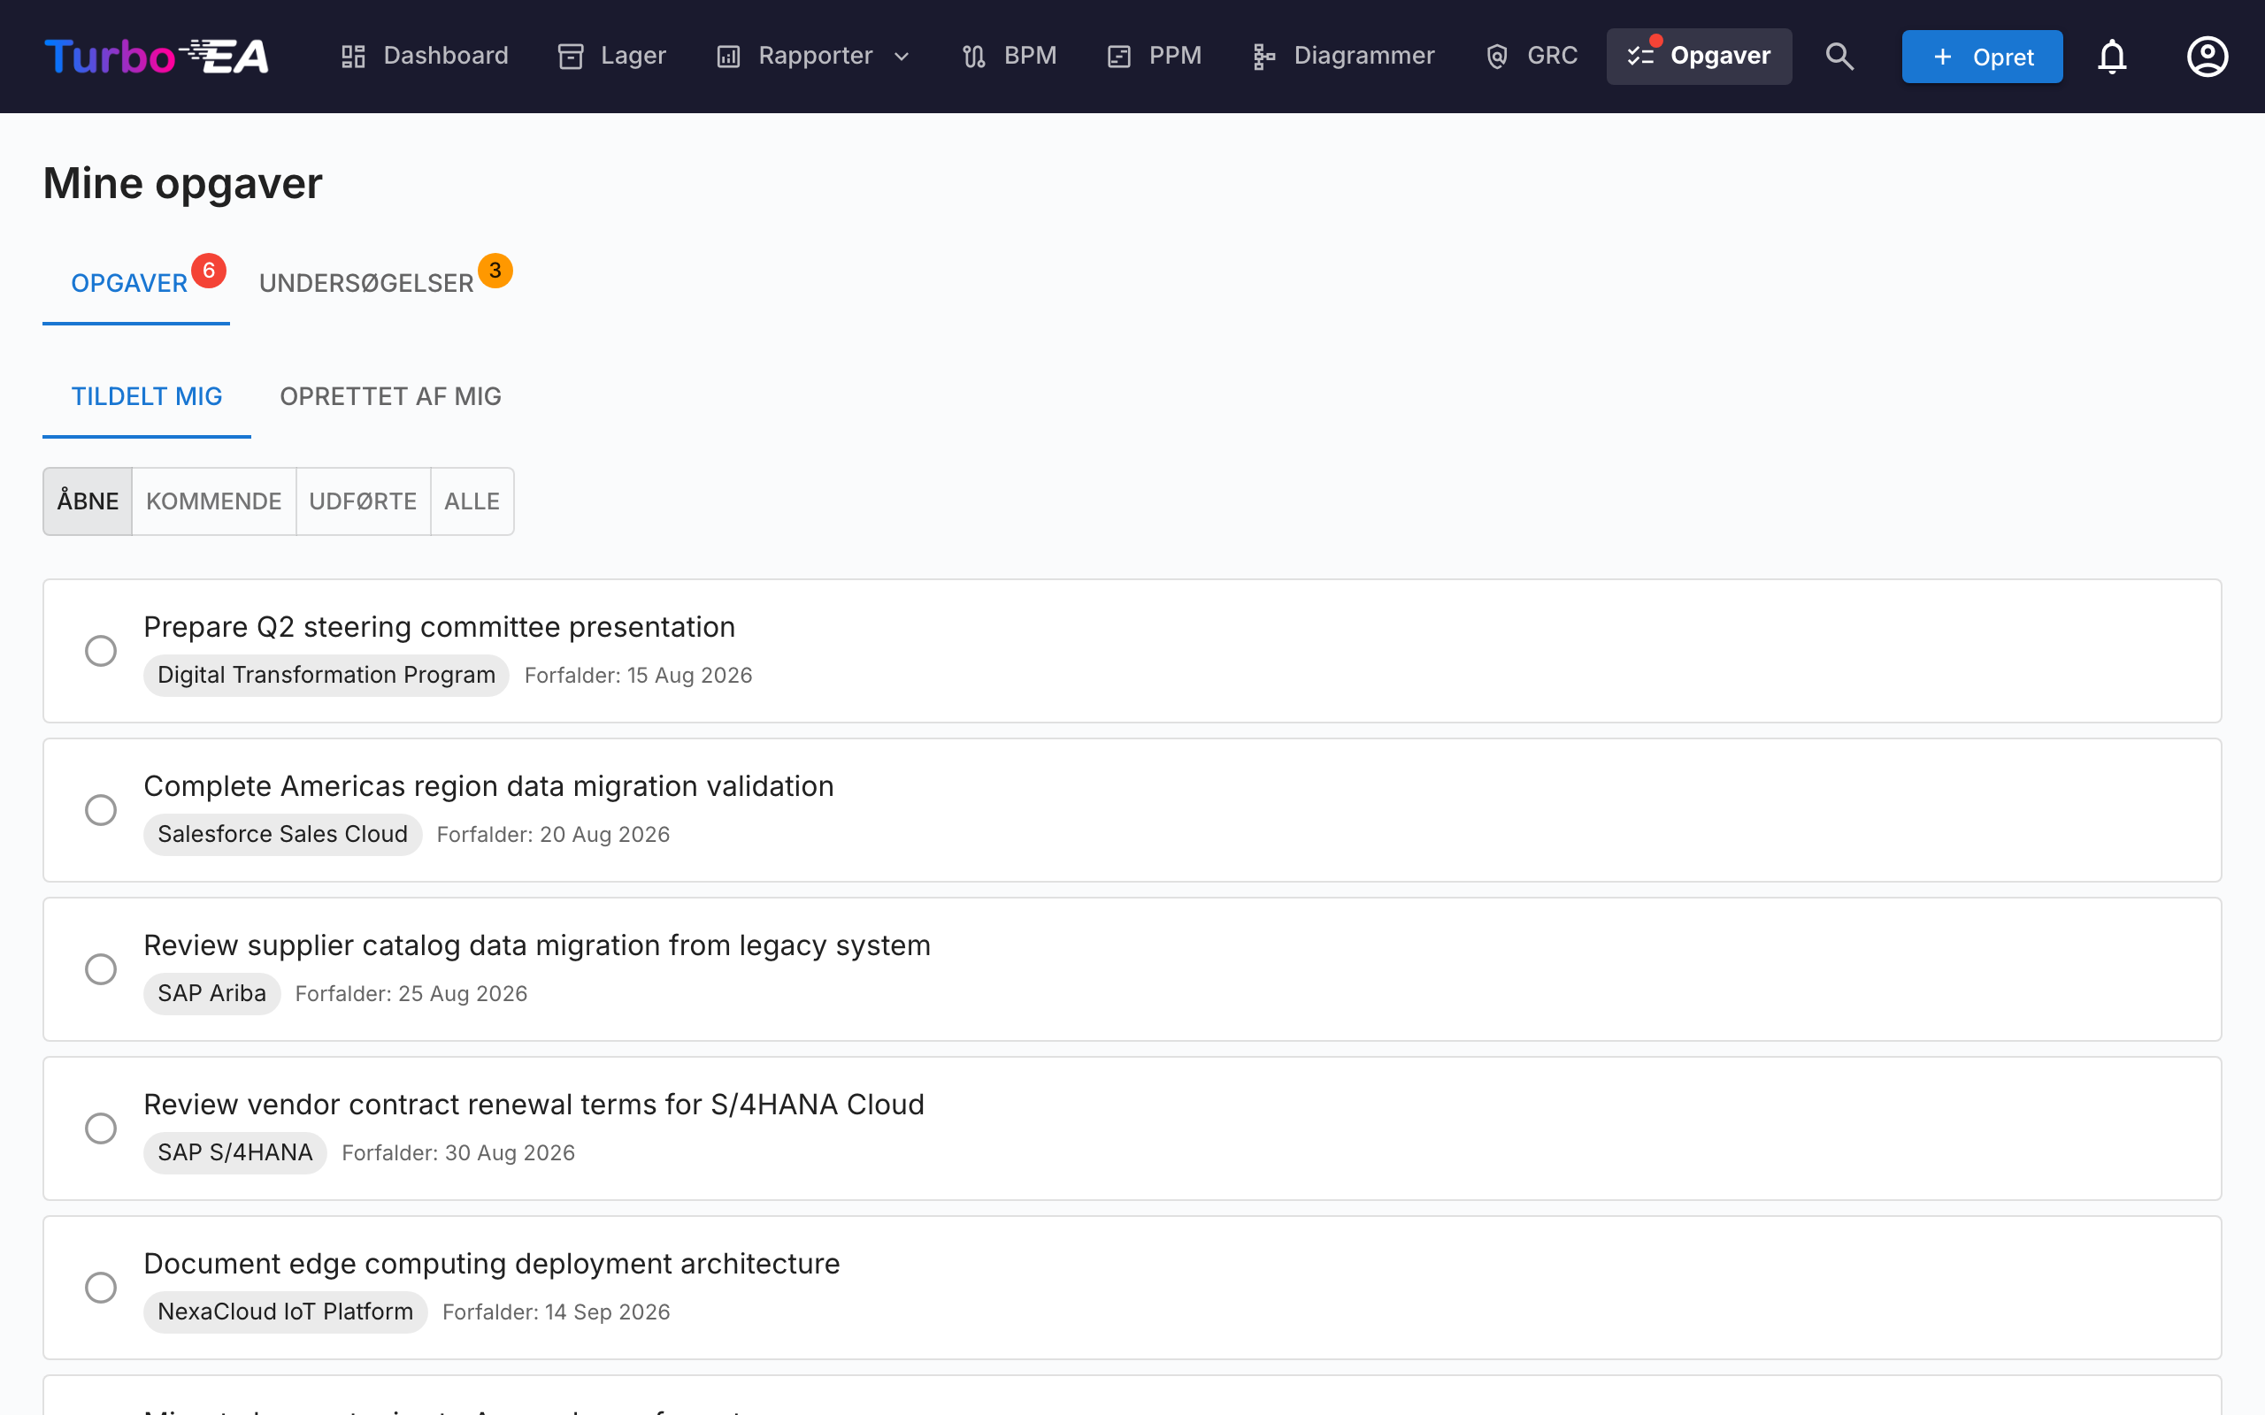Switch to the OPGAVER tab
This screenshot has width=2265, height=1415.
135,283
